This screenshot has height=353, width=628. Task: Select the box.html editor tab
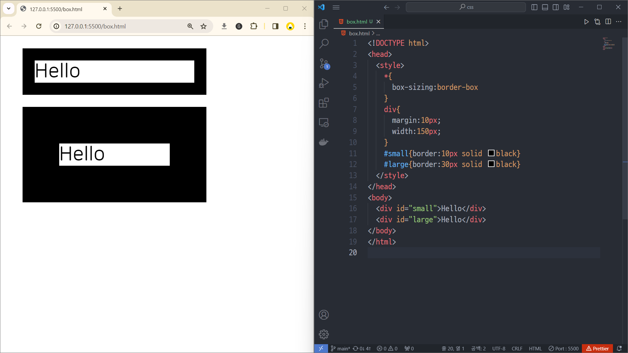pyautogui.click(x=357, y=22)
